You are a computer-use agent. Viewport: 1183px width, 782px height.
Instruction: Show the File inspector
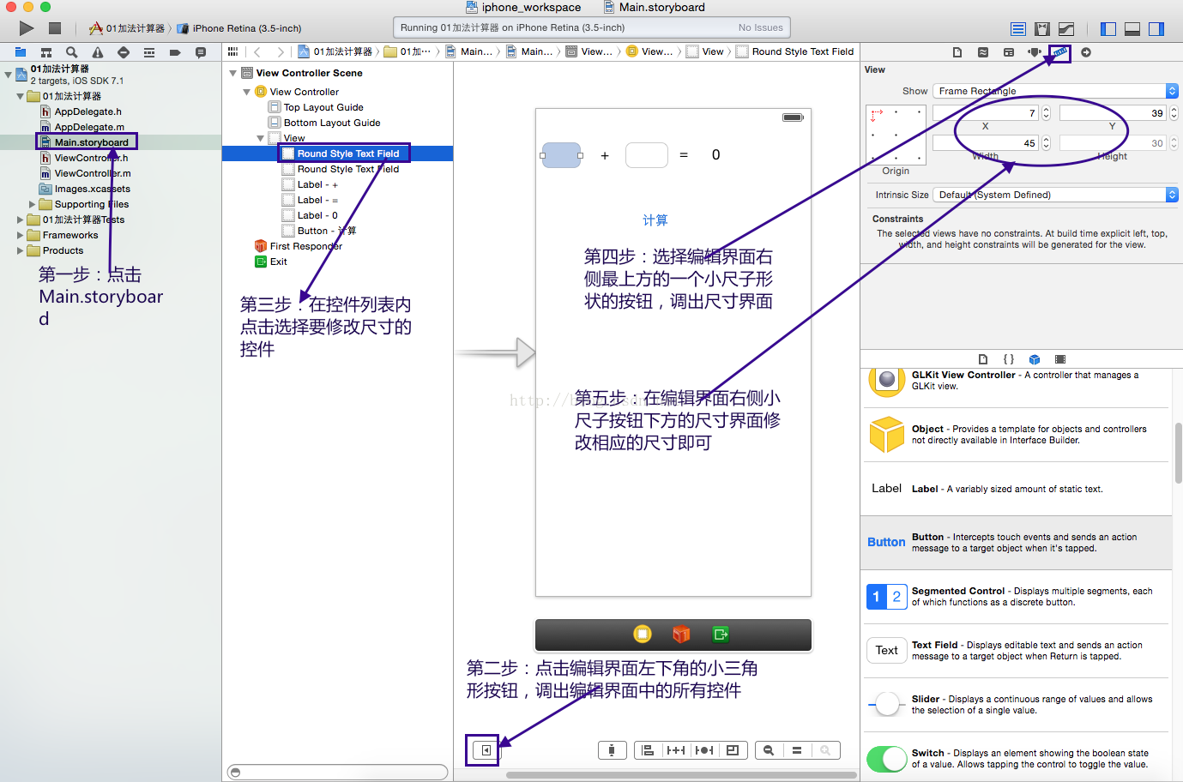(x=957, y=52)
